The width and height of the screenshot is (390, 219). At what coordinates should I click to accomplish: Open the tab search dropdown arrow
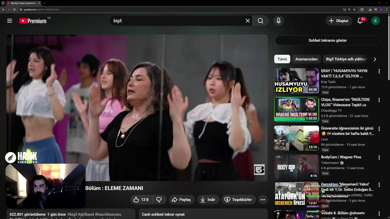[2, 3]
